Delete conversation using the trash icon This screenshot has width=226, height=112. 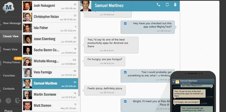click(x=175, y=5)
